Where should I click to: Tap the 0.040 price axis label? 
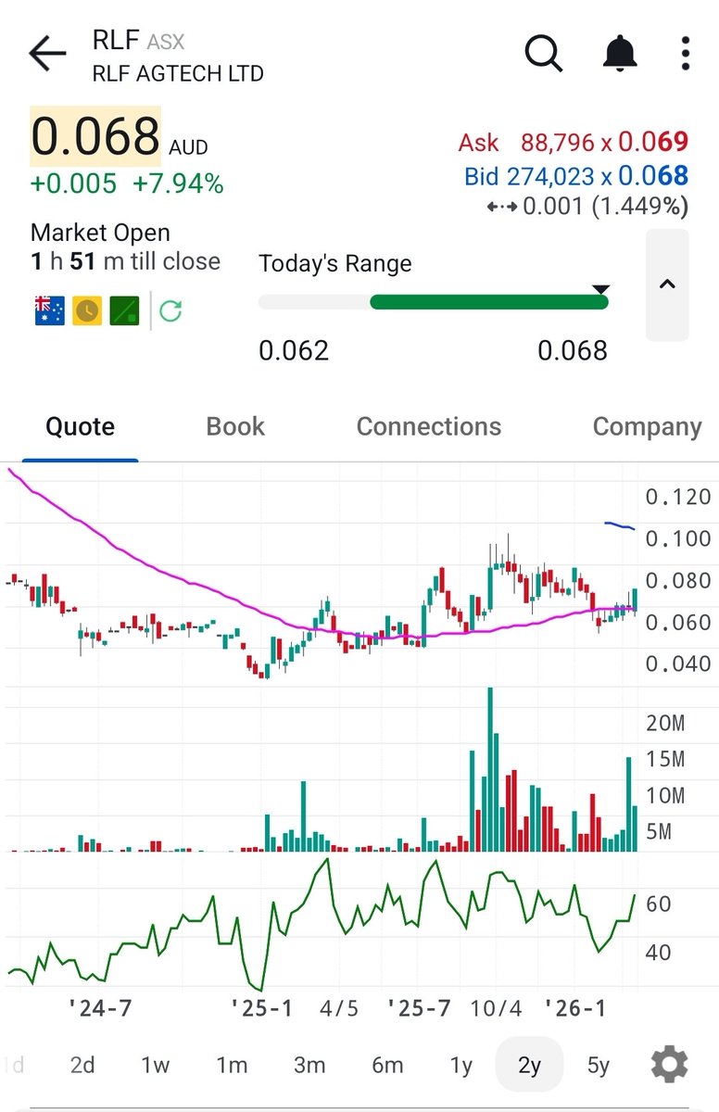(x=678, y=664)
